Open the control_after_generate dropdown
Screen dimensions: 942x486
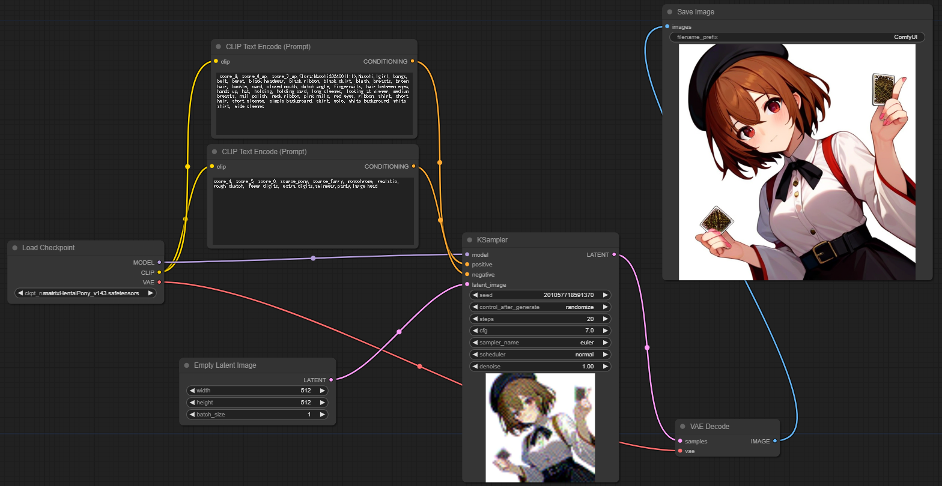[x=540, y=307]
